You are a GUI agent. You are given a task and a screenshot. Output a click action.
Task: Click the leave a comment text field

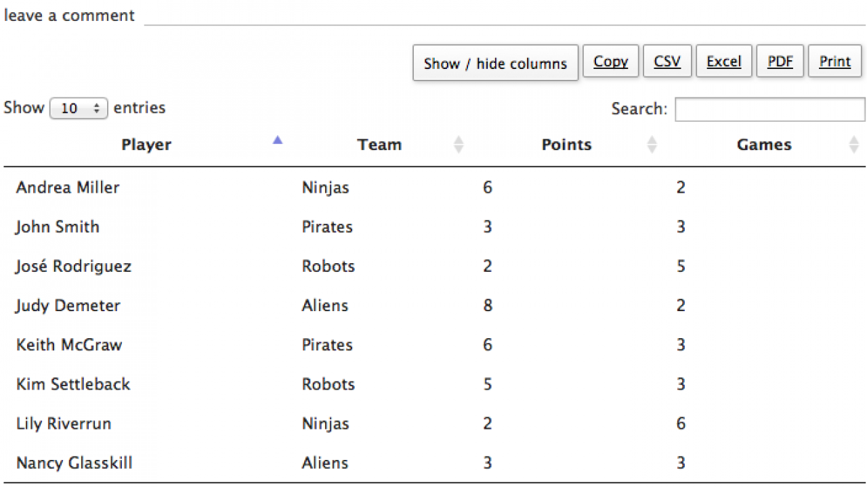505,15
